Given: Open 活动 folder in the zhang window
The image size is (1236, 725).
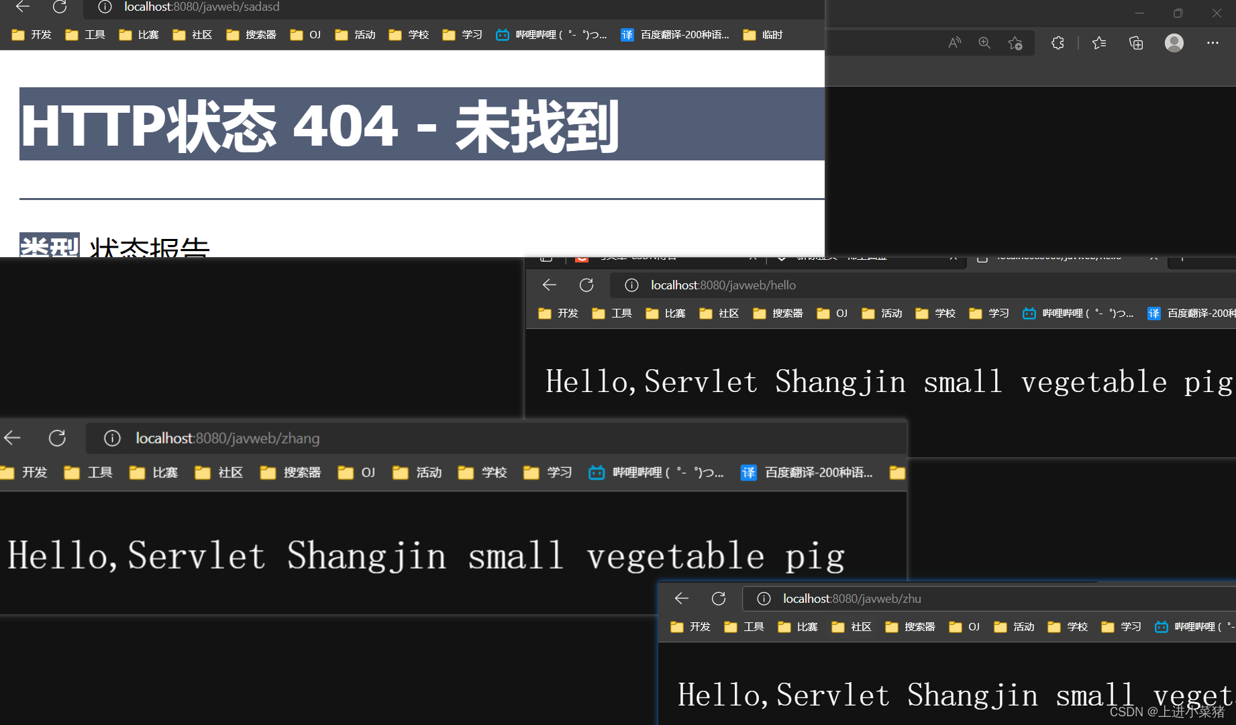Looking at the screenshot, I should (x=417, y=473).
